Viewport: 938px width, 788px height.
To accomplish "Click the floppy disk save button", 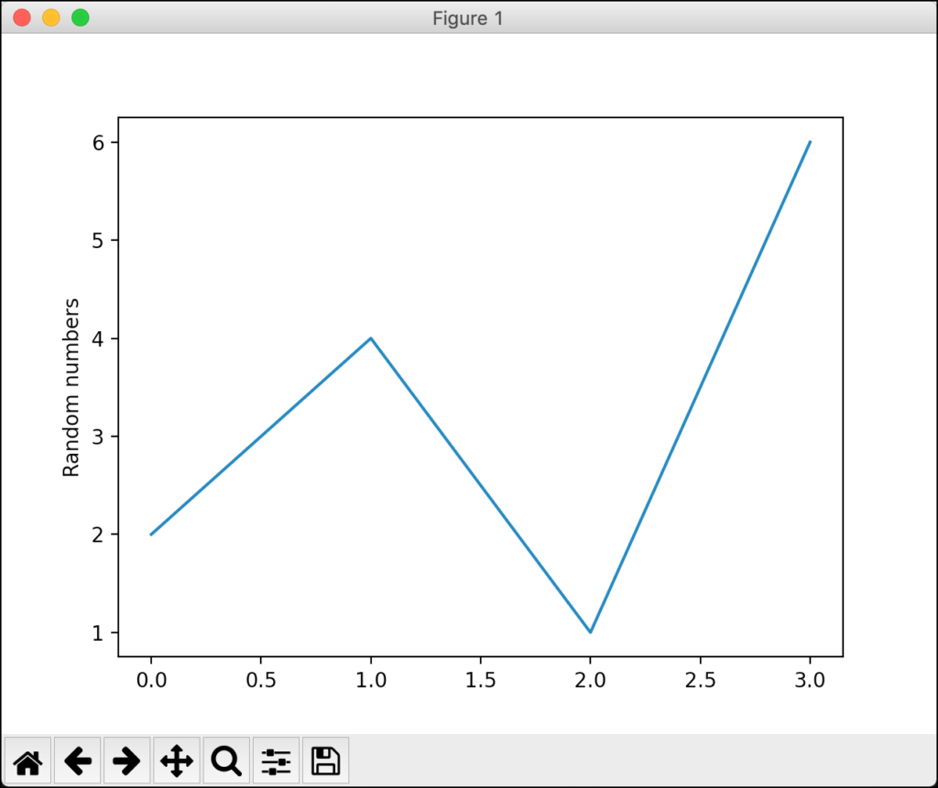I will (324, 760).
